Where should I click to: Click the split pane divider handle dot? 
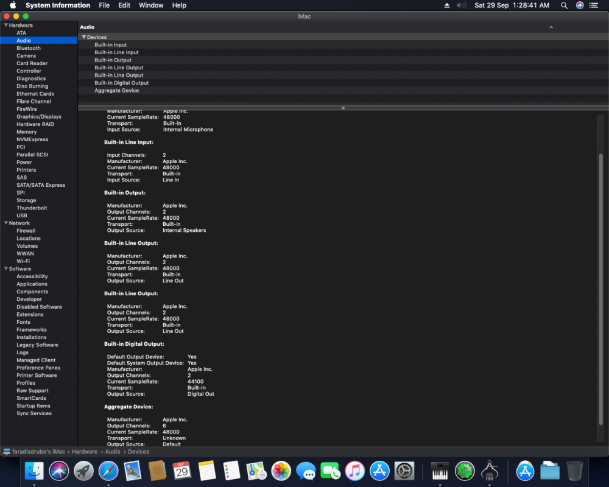[343, 108]
